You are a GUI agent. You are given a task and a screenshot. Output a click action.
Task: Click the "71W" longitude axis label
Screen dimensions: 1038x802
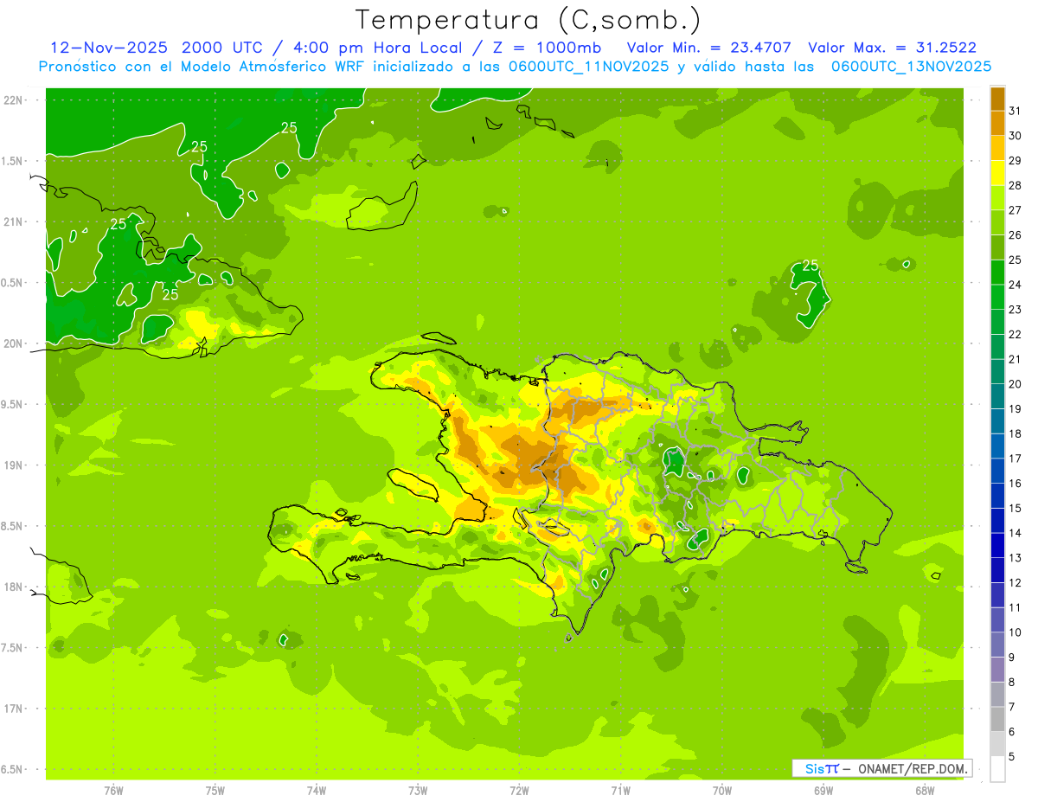(x=621, y=791)
